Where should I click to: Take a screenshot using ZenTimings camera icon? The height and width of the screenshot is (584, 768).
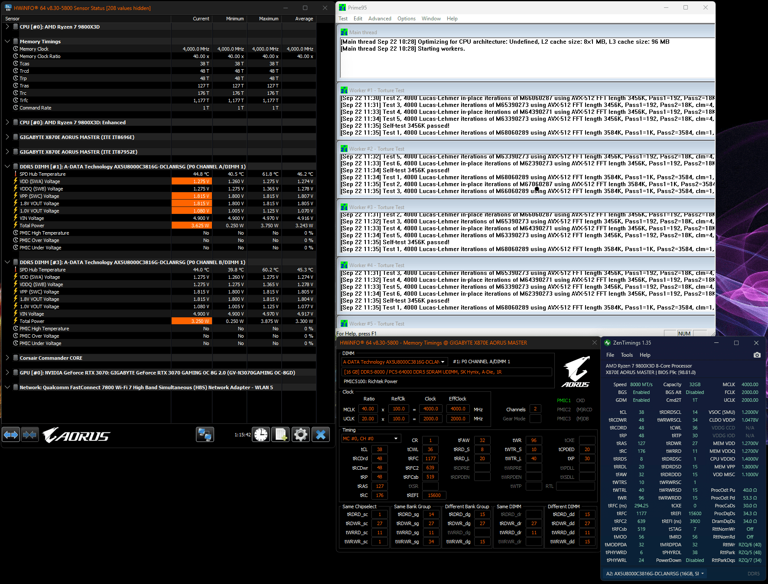tap(757, 355)
